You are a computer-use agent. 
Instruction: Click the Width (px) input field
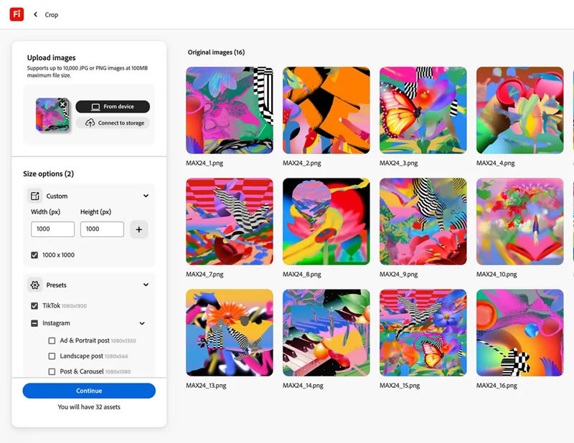point(52,229)
